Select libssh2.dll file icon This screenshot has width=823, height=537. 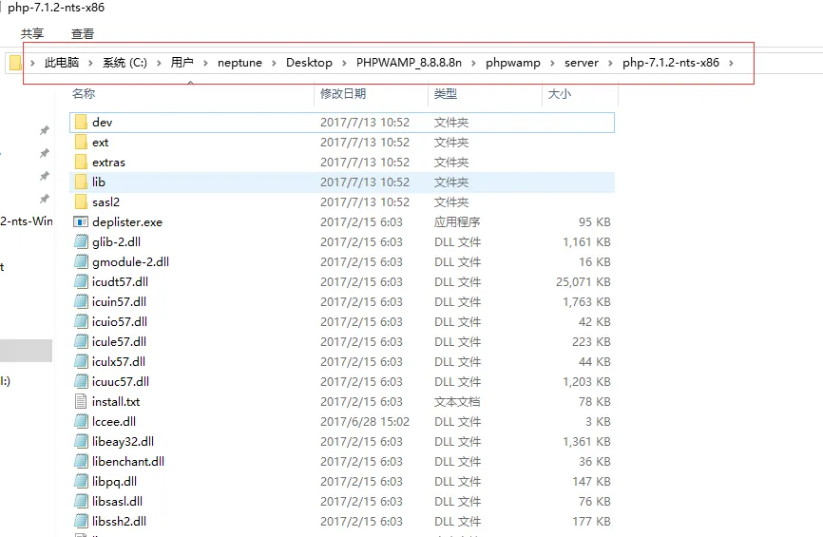pos(81,521)
